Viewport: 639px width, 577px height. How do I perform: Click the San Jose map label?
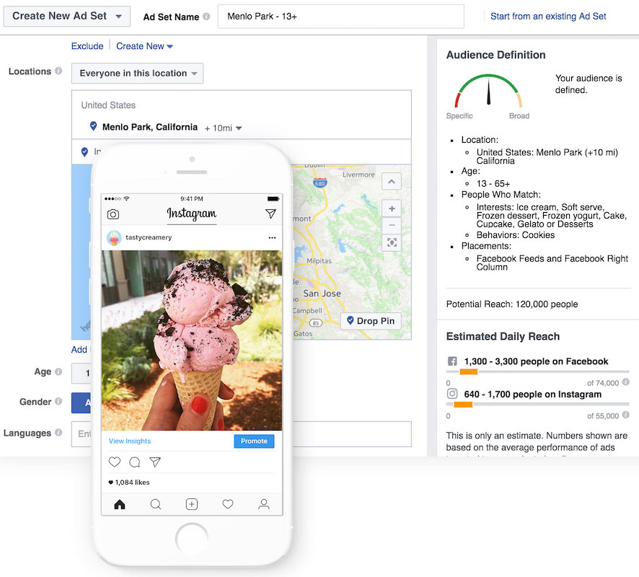click(x=322, y=294)
